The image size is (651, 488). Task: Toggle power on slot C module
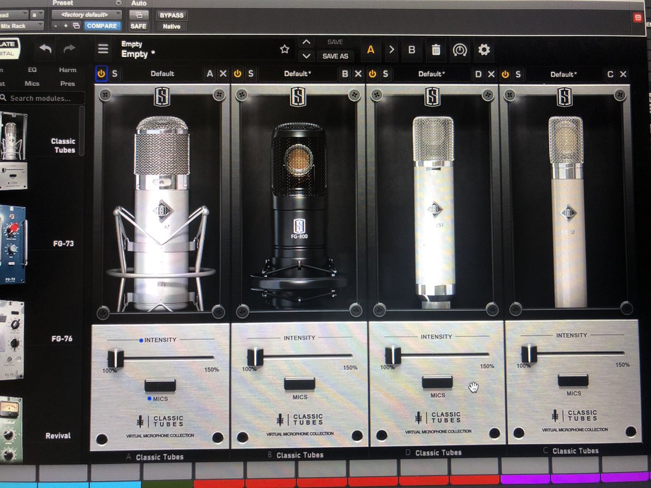(x=505, y=74)
